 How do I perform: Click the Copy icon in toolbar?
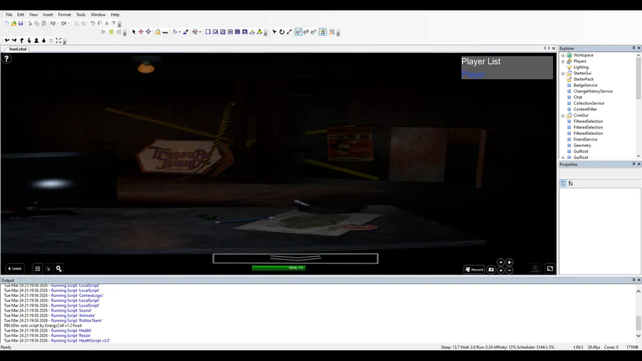click(37, 24)
